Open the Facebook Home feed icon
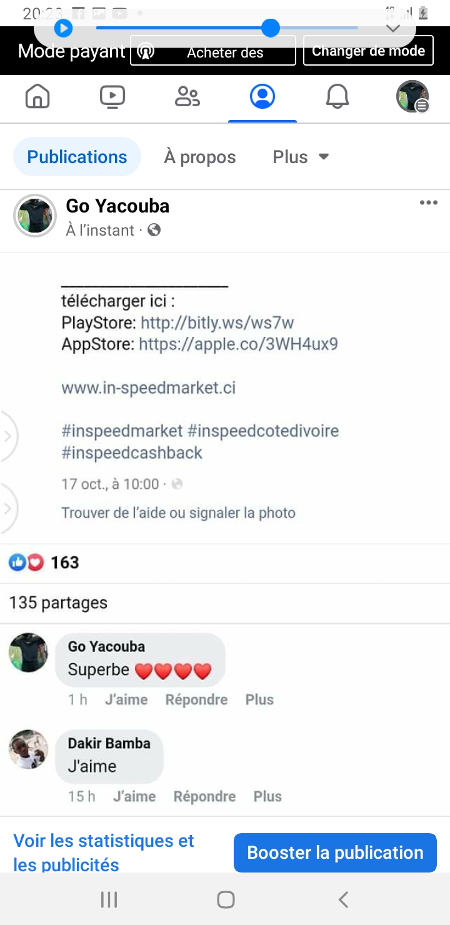 pyautogui.click(x=37, y=97)
